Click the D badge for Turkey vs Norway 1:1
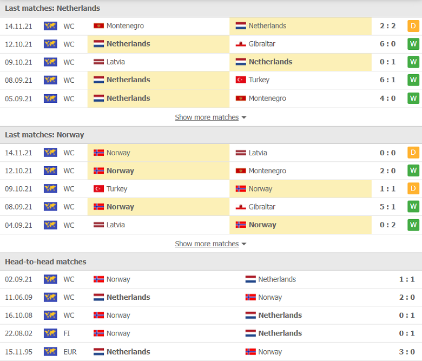This screenshot has height=361, width=422. tap(413, 189)
